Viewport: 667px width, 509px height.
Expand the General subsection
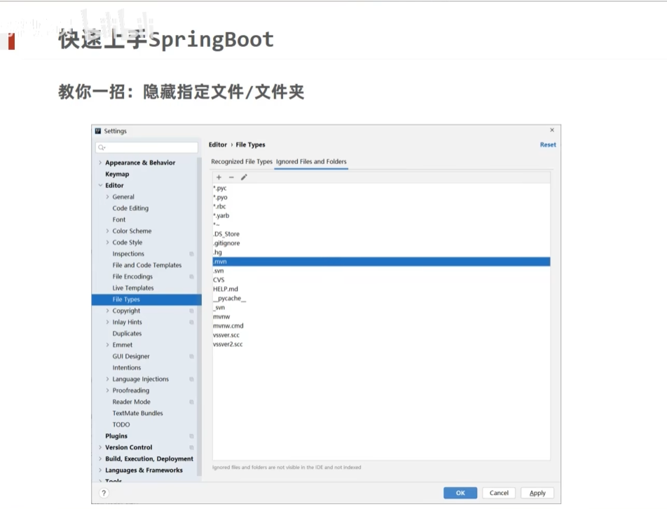108,197
